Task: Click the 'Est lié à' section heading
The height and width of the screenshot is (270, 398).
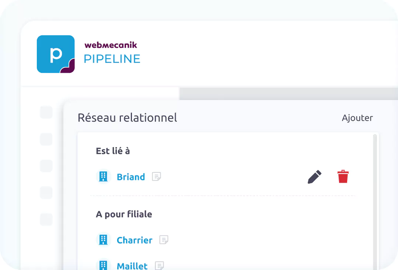Action: pos(113,151)
